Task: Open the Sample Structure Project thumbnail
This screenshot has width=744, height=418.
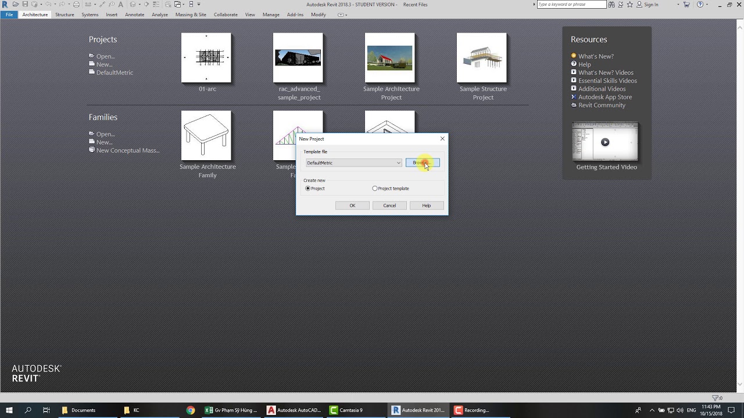Action: [482, 58]
